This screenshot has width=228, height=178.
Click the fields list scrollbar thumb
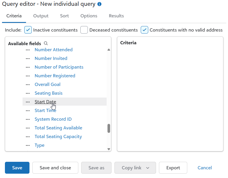109,128
